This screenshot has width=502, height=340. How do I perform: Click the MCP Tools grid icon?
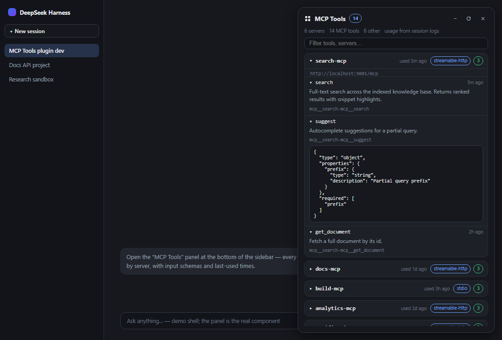pyautogui.click(x=307, y=18)
